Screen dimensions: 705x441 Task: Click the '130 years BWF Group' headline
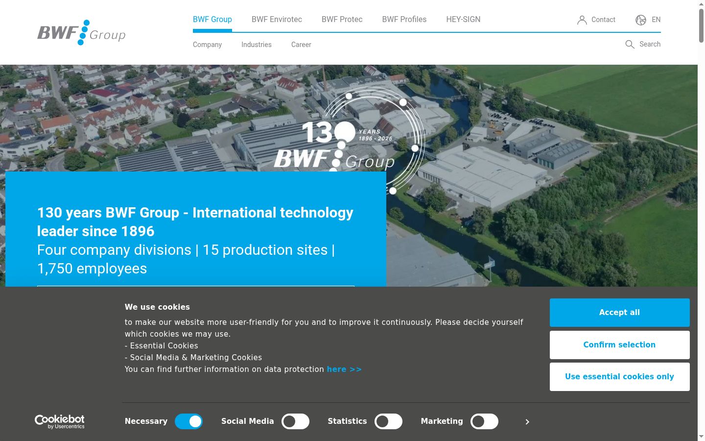pos(195,222)
